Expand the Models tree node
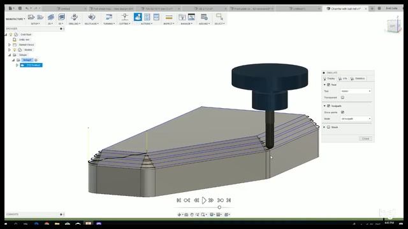Viewport: 408px width, 229px height. [10, 50]
